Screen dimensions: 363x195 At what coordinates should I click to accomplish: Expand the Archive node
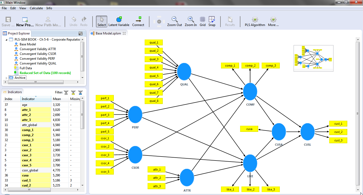[x=6, y=77]
